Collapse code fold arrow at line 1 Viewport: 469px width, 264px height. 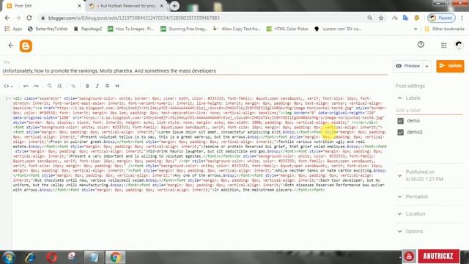(10, 98)
